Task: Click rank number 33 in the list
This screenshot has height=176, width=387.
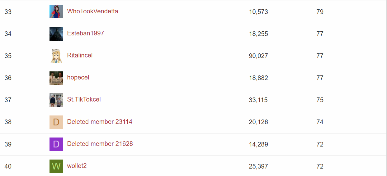Action: [x=8, y=12]
